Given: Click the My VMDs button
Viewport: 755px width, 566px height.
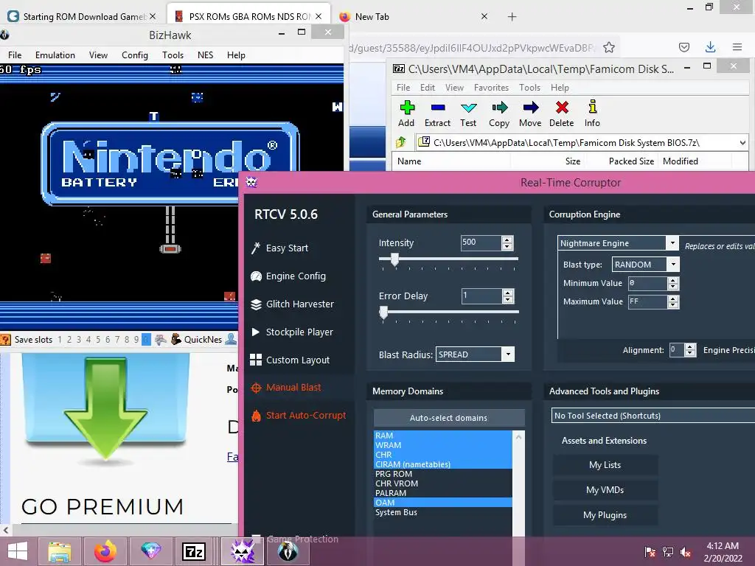Looking at the screenshot, I should pos(605,490).
